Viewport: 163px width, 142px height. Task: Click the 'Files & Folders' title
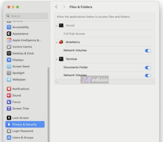(x=81, y=7)
